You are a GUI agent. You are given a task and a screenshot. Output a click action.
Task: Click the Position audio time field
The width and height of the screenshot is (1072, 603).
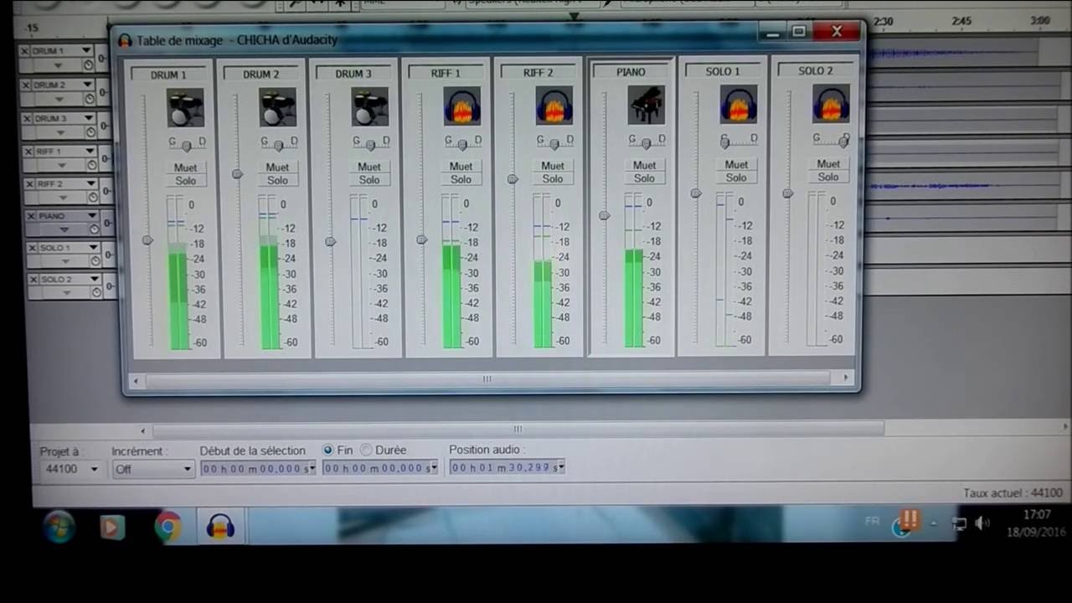pyautogui.click(x=507, y=467)
